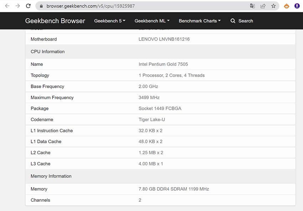303x211 pixels.
Task: Select the value Intel Pentium Gold 7505
Action: tap(163, 64)
